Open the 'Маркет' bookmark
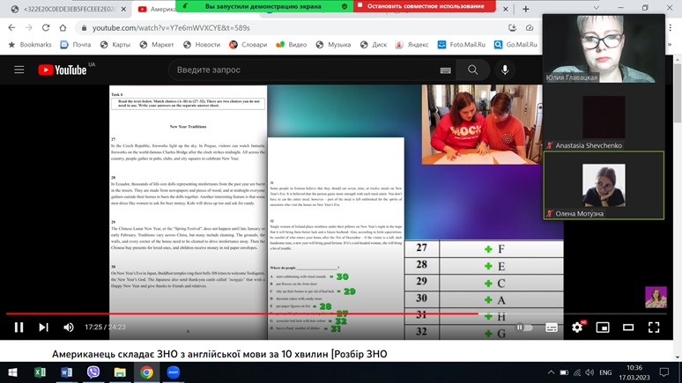This screenshot has width=682, height=383. point(157,44)
